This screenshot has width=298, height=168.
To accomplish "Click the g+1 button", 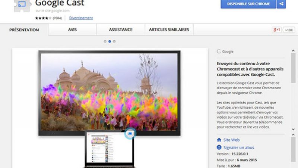I will [x=276, y=30].
